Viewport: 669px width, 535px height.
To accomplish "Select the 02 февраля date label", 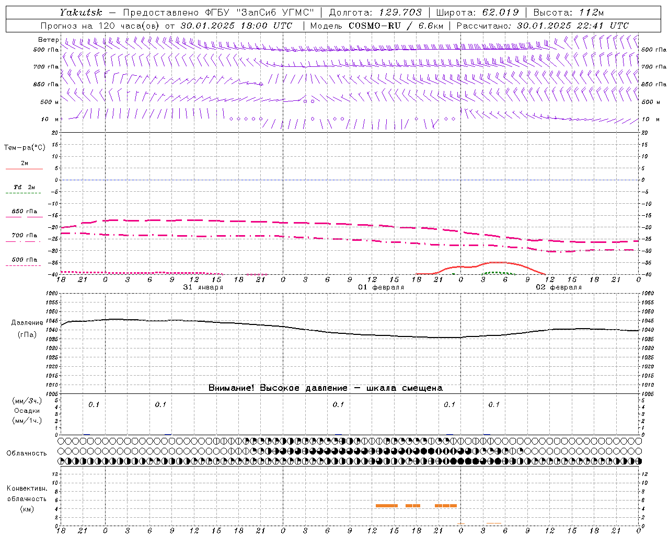I will tap(559, 287).
